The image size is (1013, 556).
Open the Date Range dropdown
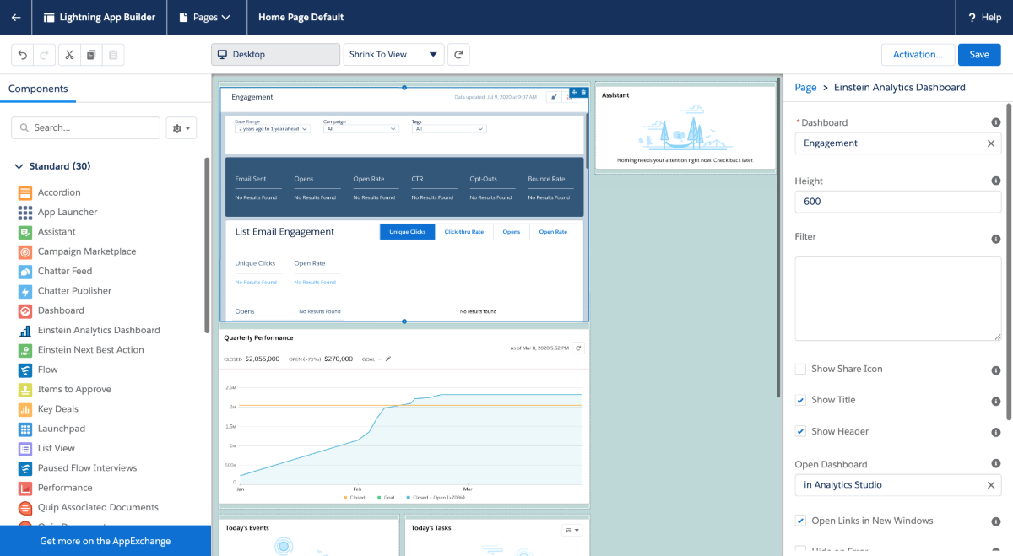coord(273,129)
